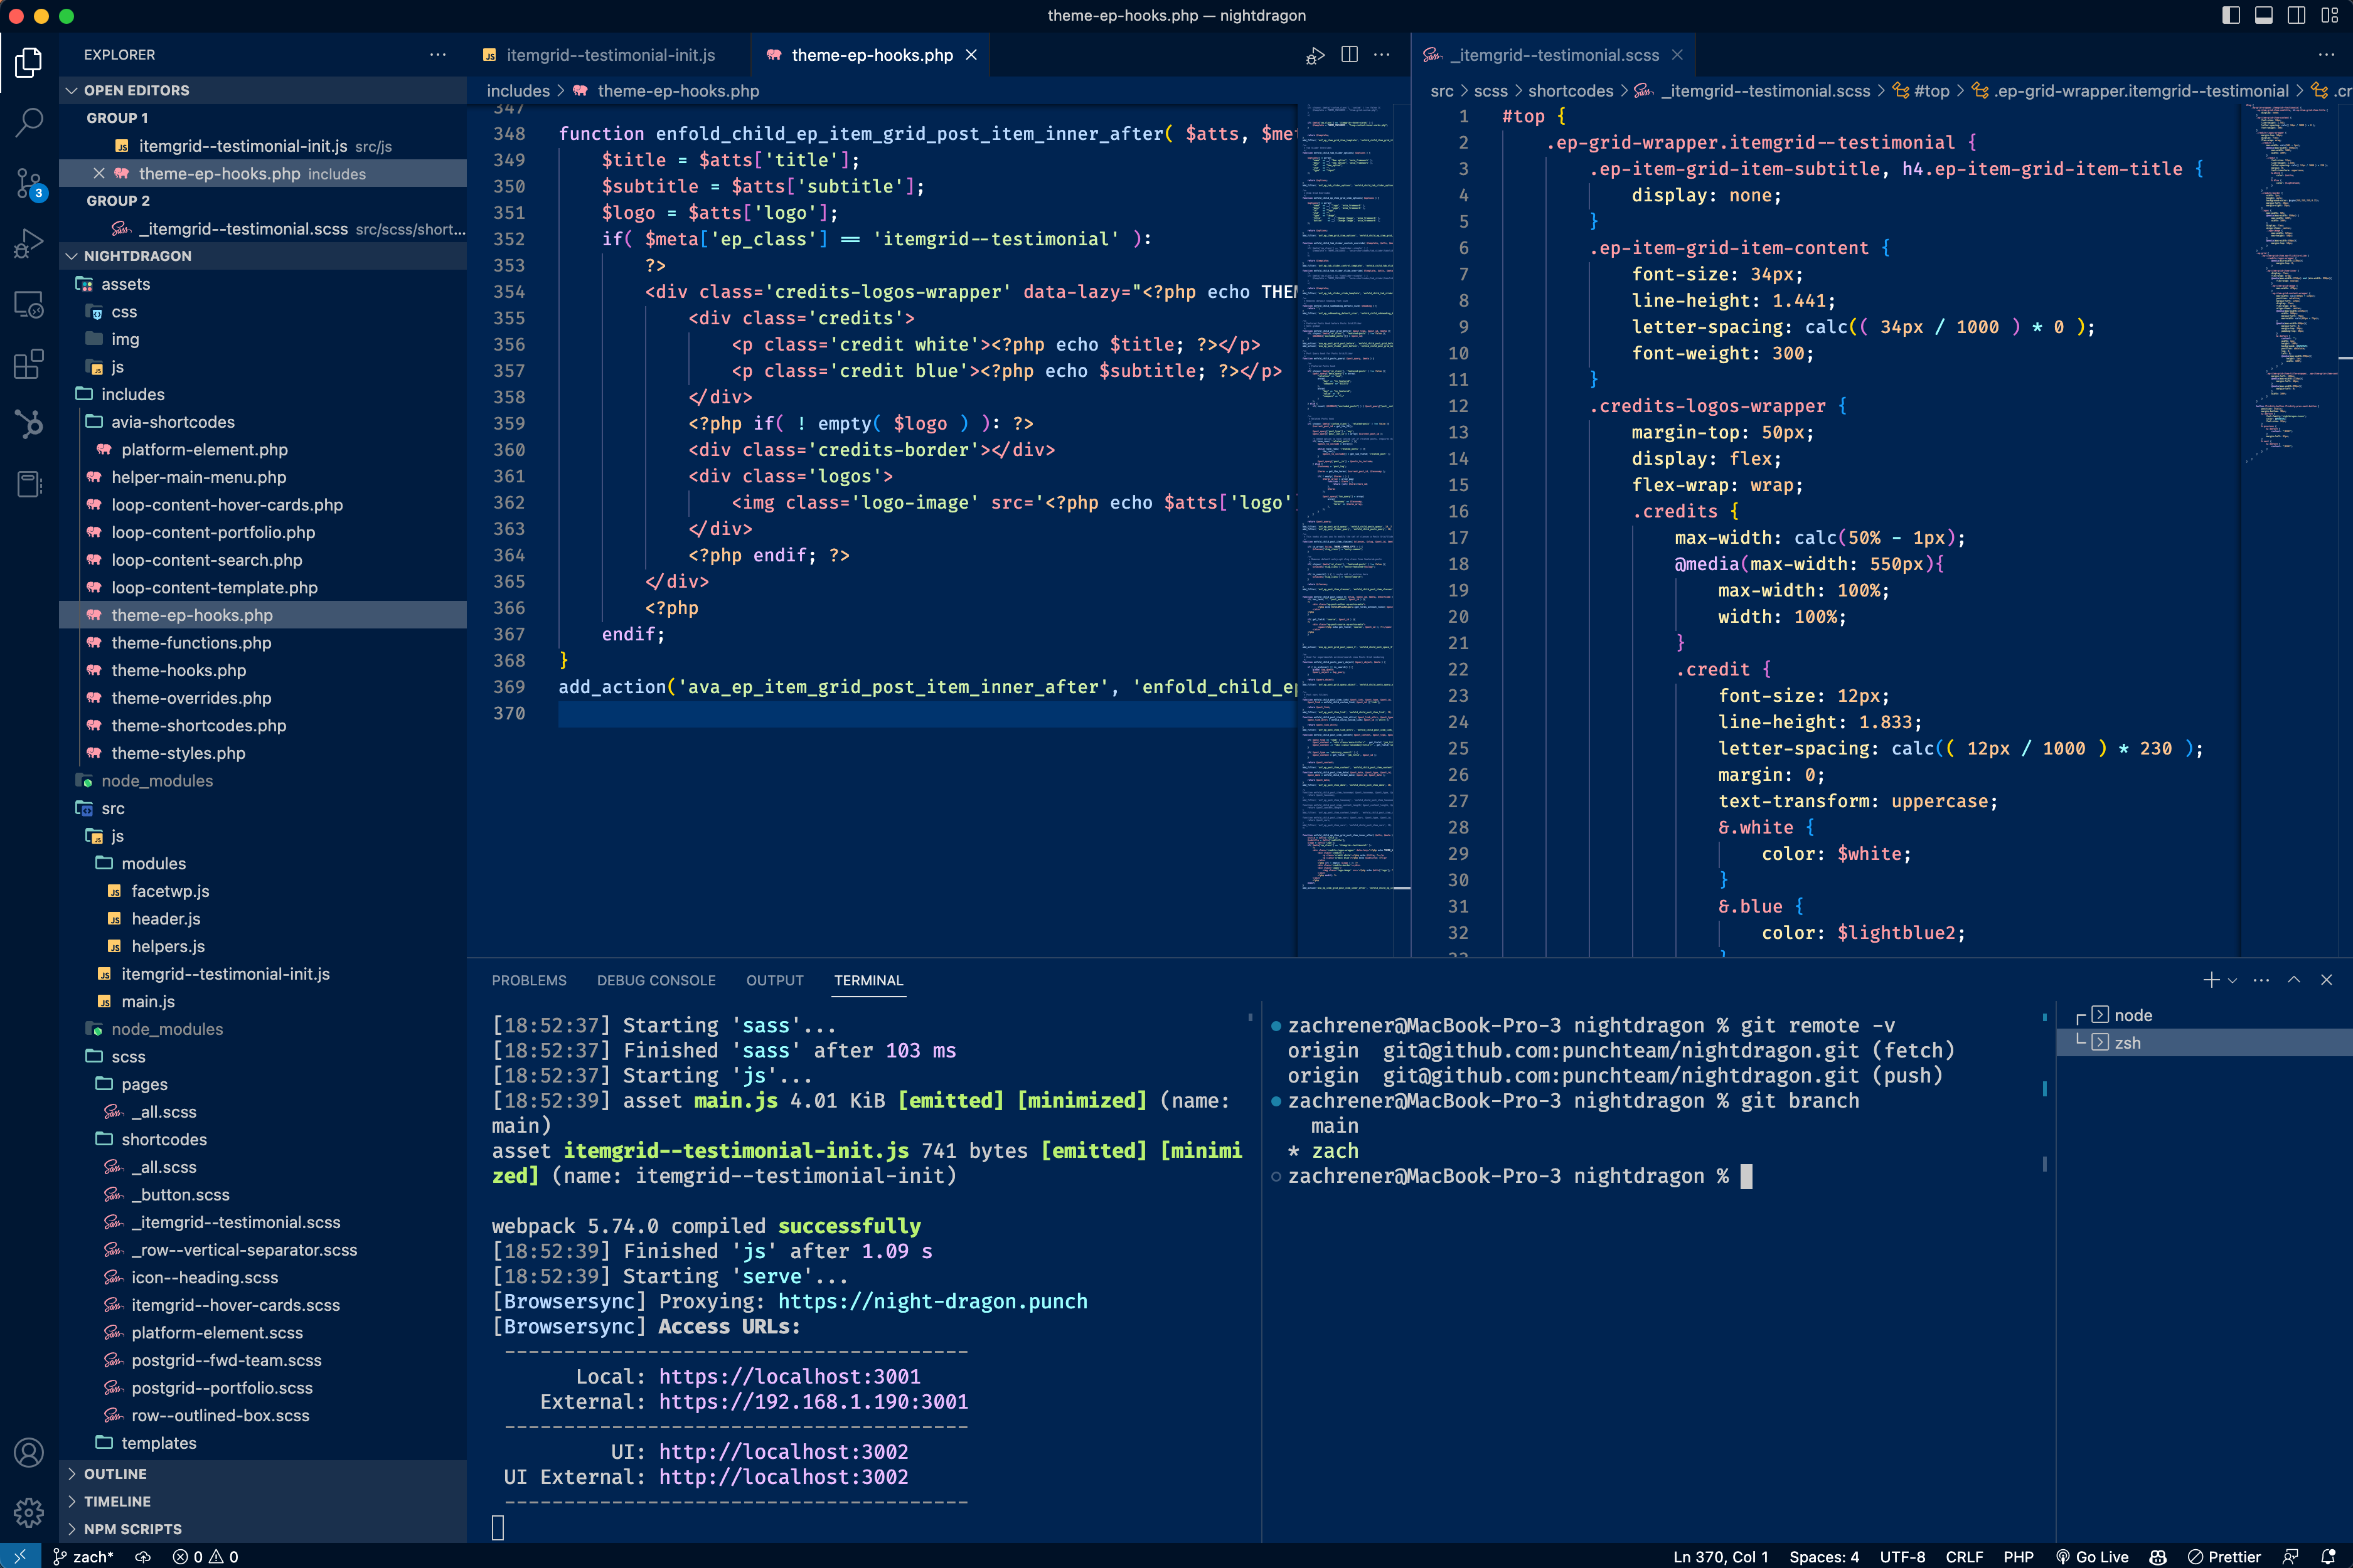Click the remote window icon in status bar

20,1556
